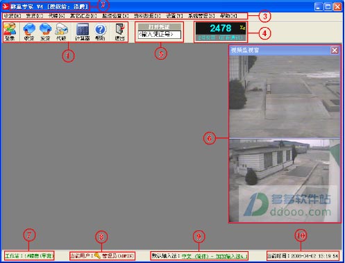Open the 发货 shipping goods icon
This screenshot has height=263, width=345.
point(45,32)
